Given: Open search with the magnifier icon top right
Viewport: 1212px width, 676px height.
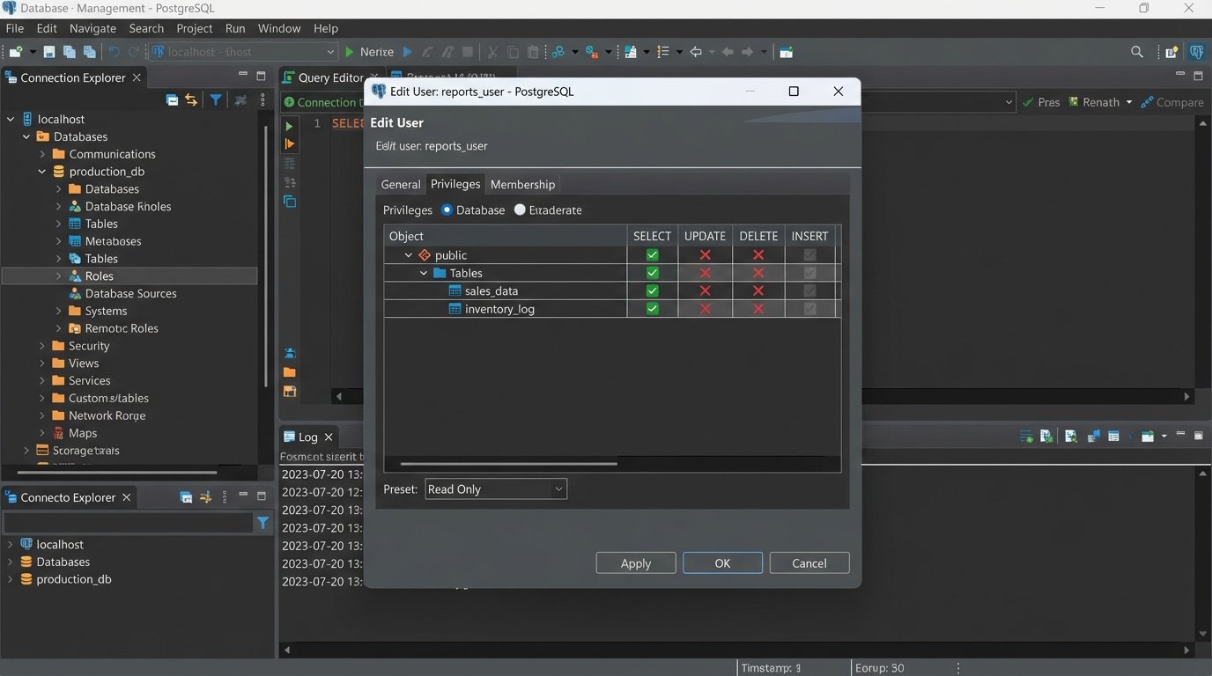Looking at the screenshot, I should point(1137,51).
